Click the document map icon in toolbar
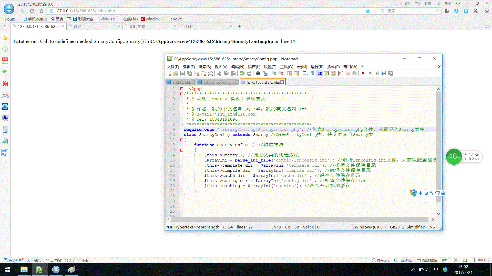This screenshot has width=492, height=276. pos(333,74)
